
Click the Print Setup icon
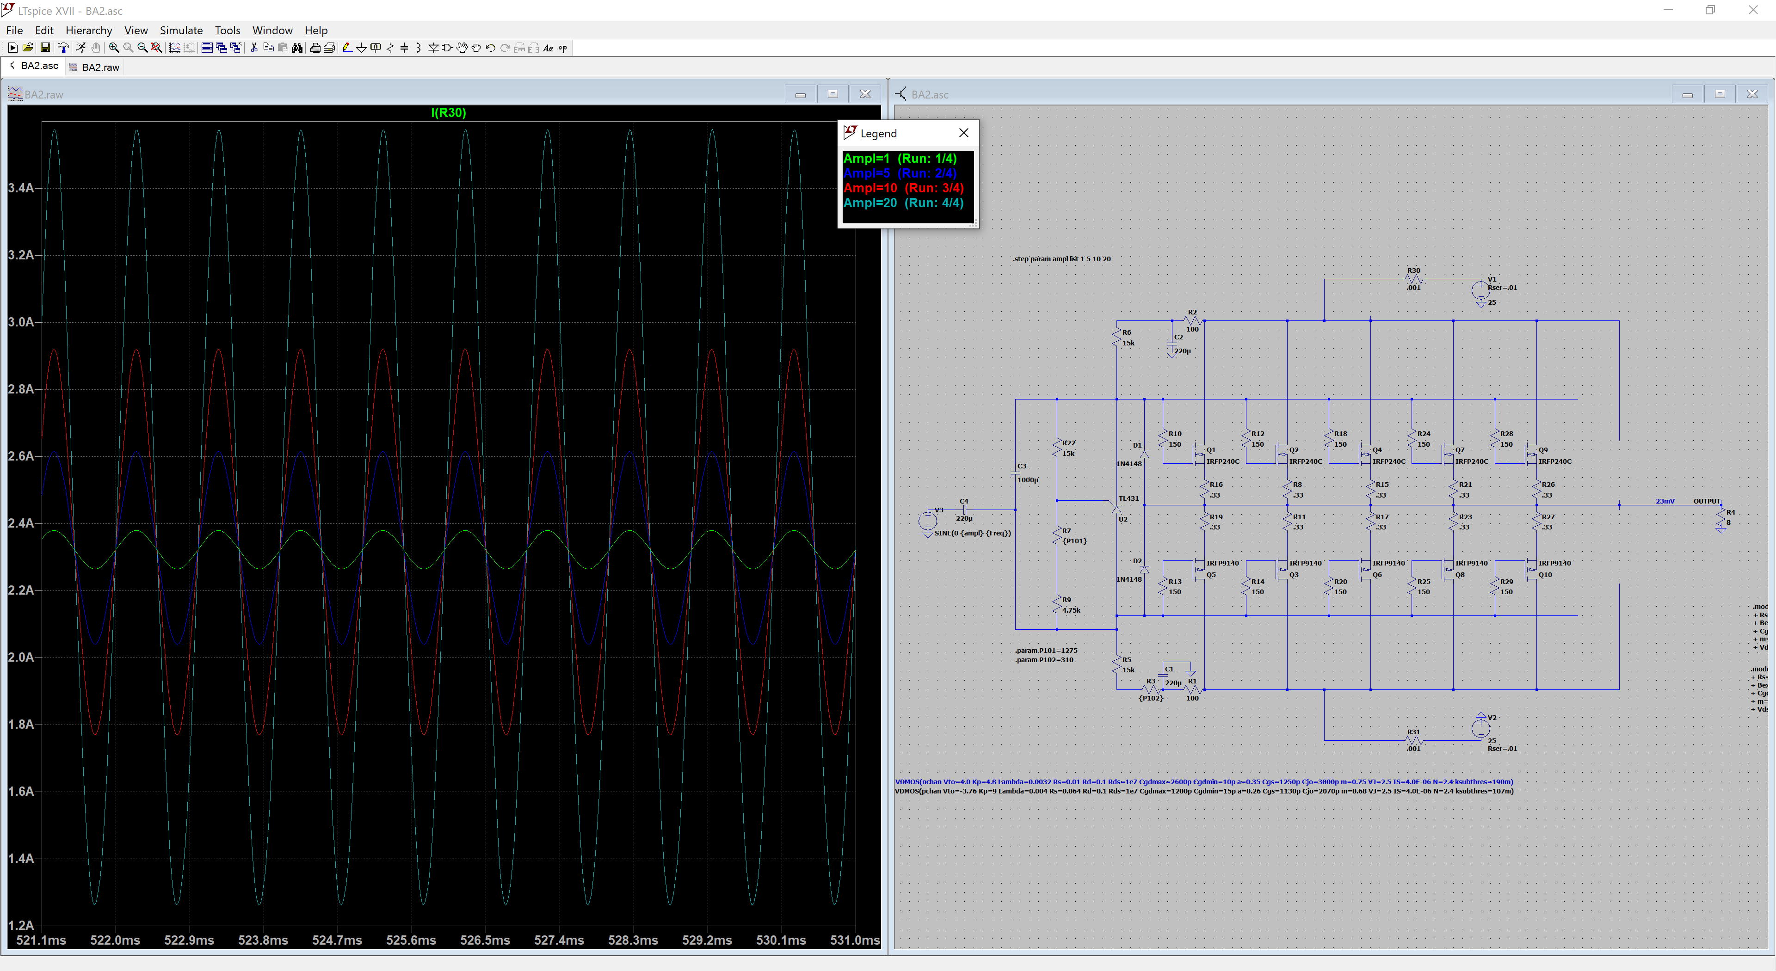330,48
